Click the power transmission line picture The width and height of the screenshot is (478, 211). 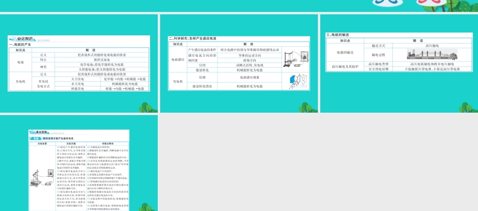[x=432, y=54]
